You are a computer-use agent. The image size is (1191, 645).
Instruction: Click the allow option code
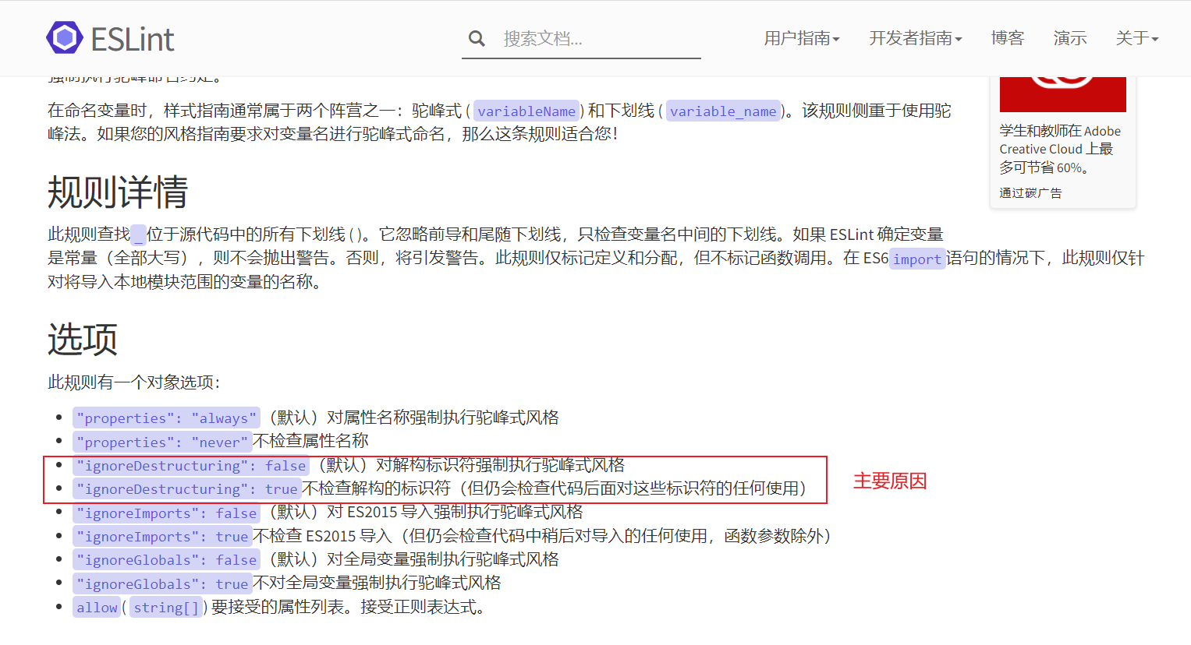tap(97, 608)
